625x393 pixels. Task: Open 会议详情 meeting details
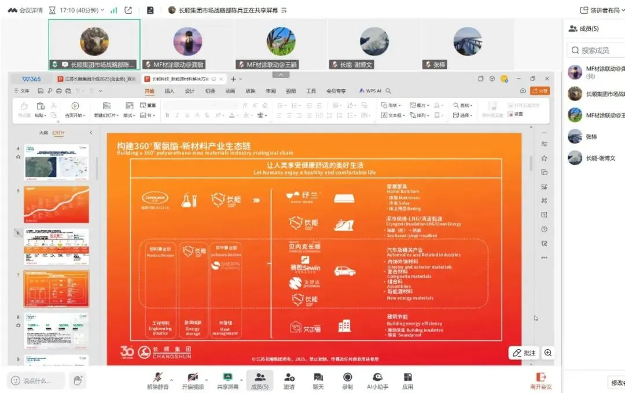coord(25,10)
